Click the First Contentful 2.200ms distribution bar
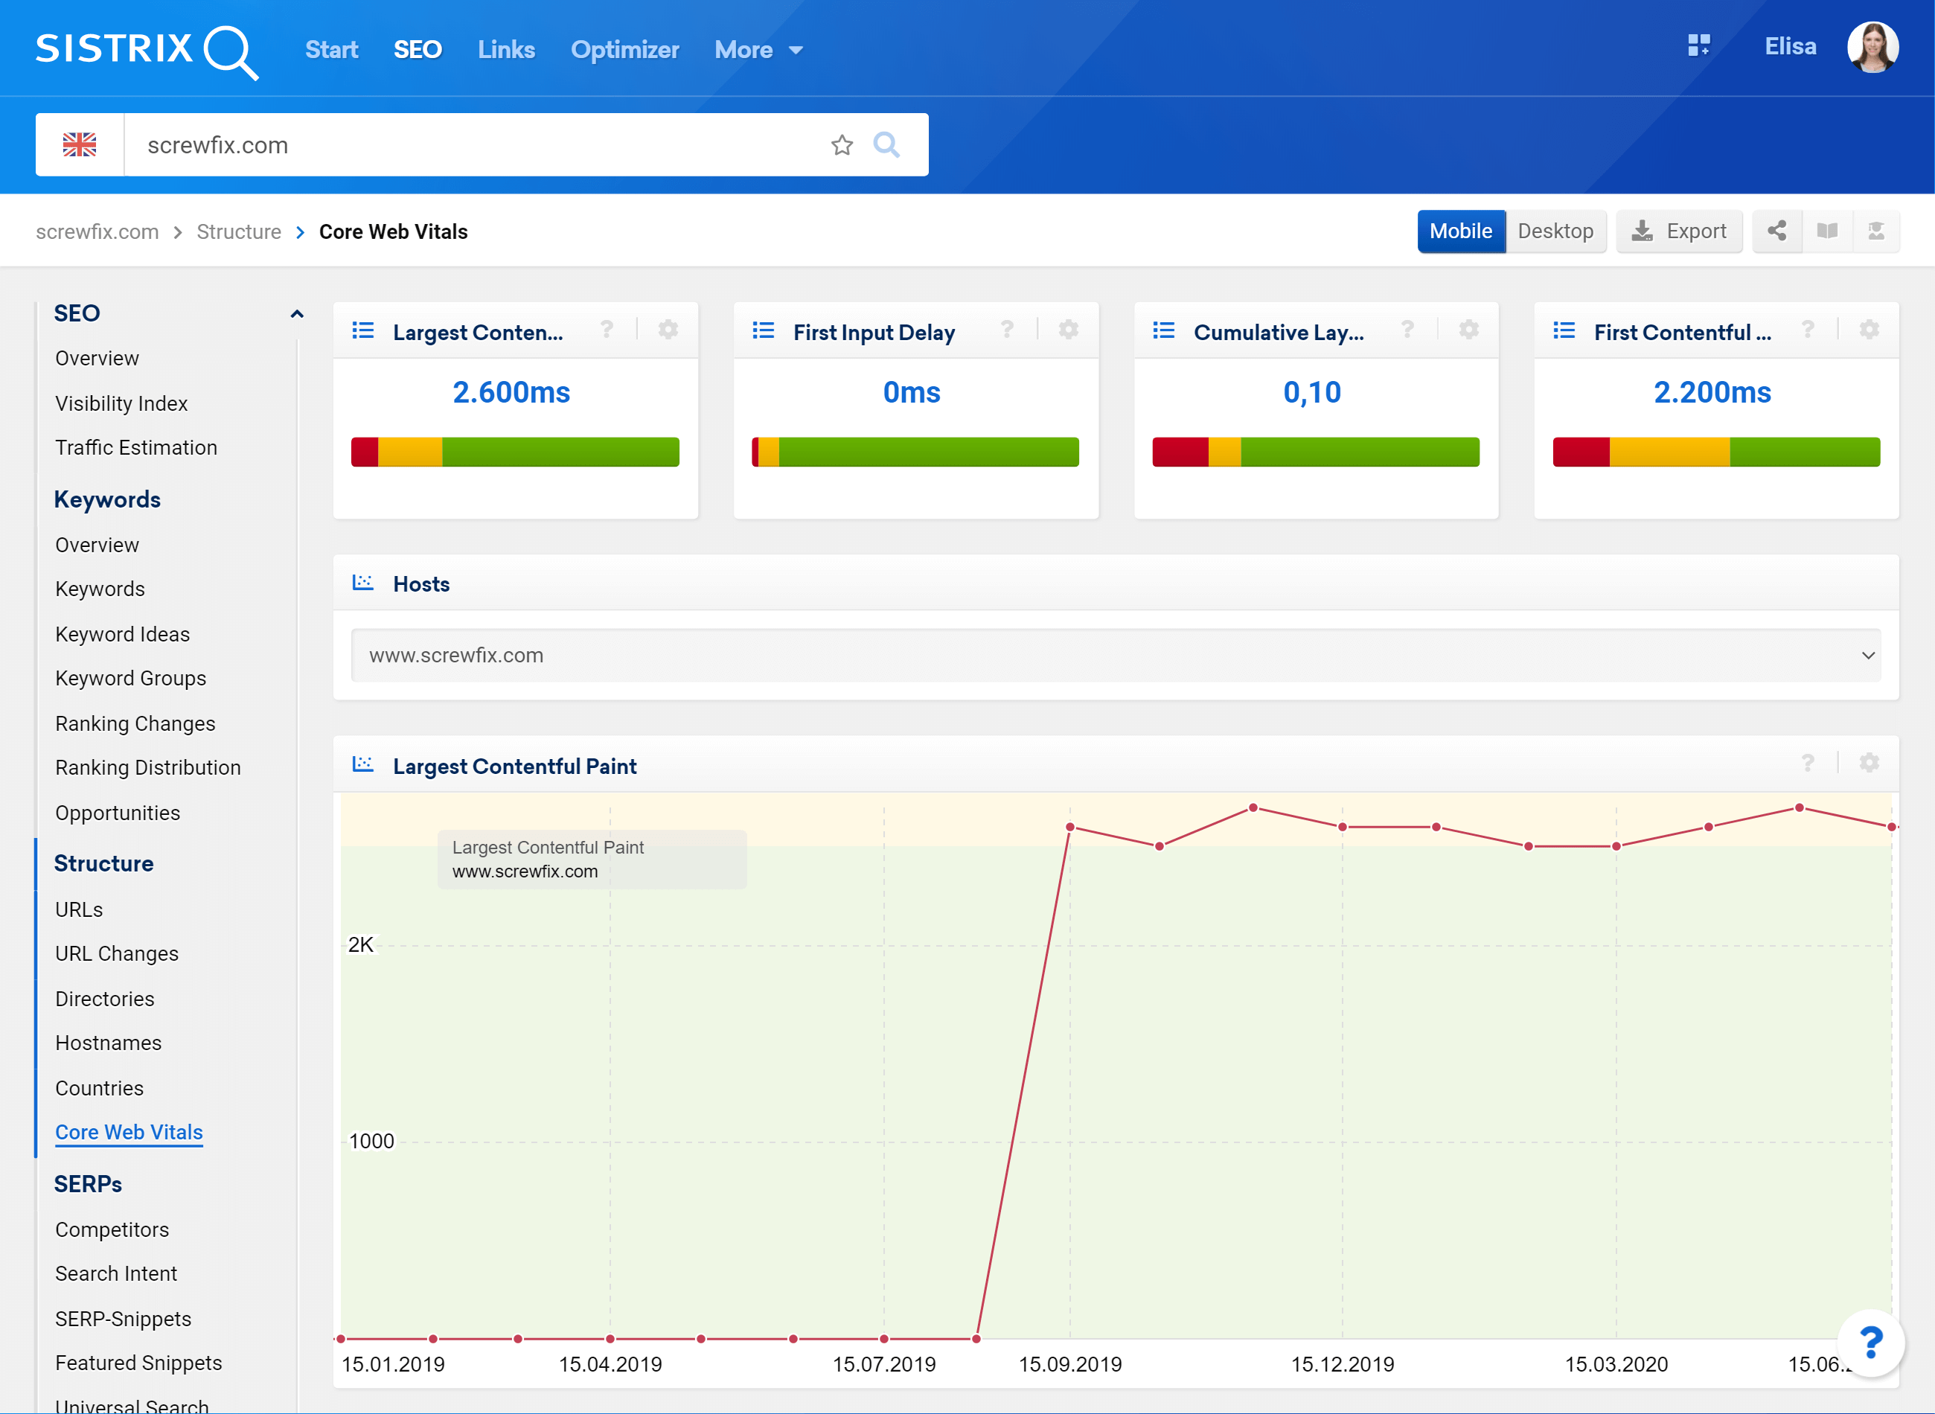The image size is (1935, 1414). pos(1717,452)
